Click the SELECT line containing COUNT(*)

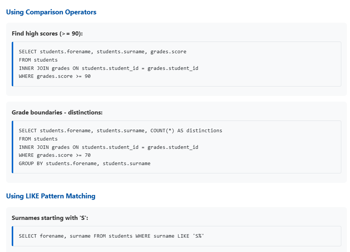click(120, 131)
